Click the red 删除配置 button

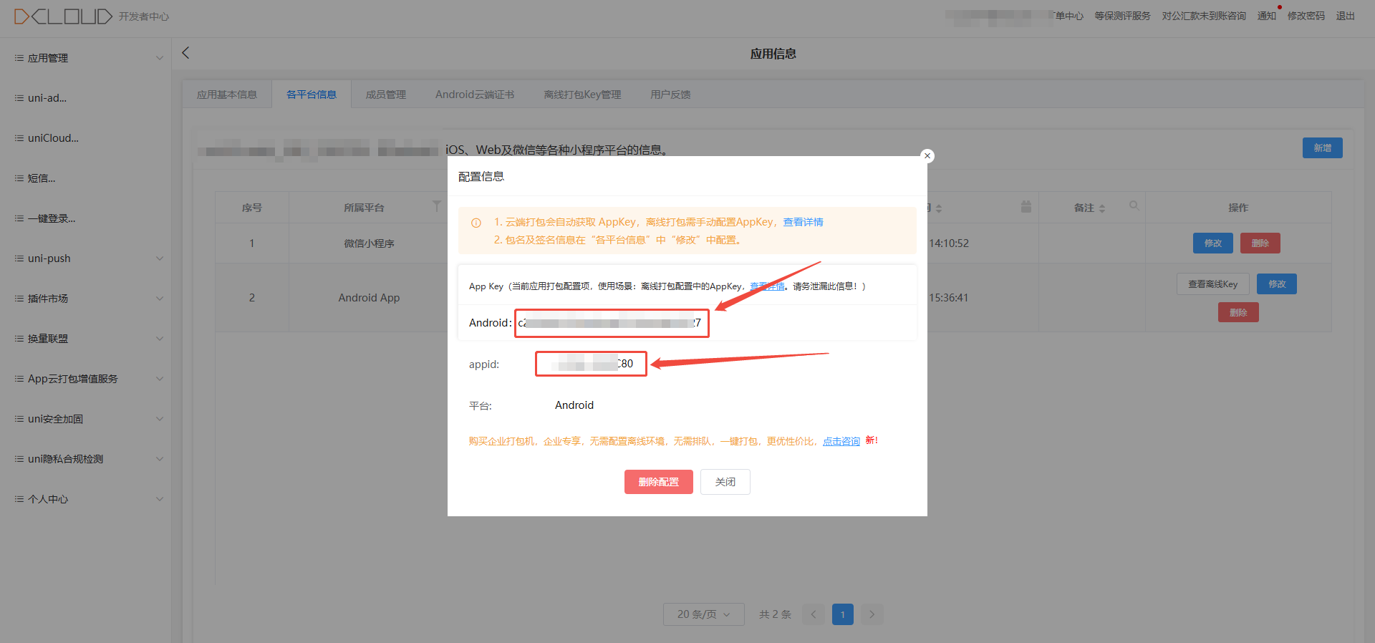click(x=658, y=482)
